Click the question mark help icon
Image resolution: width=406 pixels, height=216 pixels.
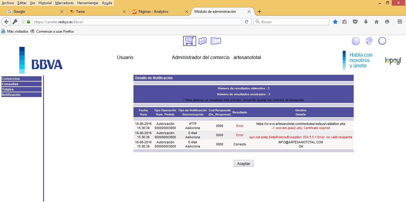(356, 41)
